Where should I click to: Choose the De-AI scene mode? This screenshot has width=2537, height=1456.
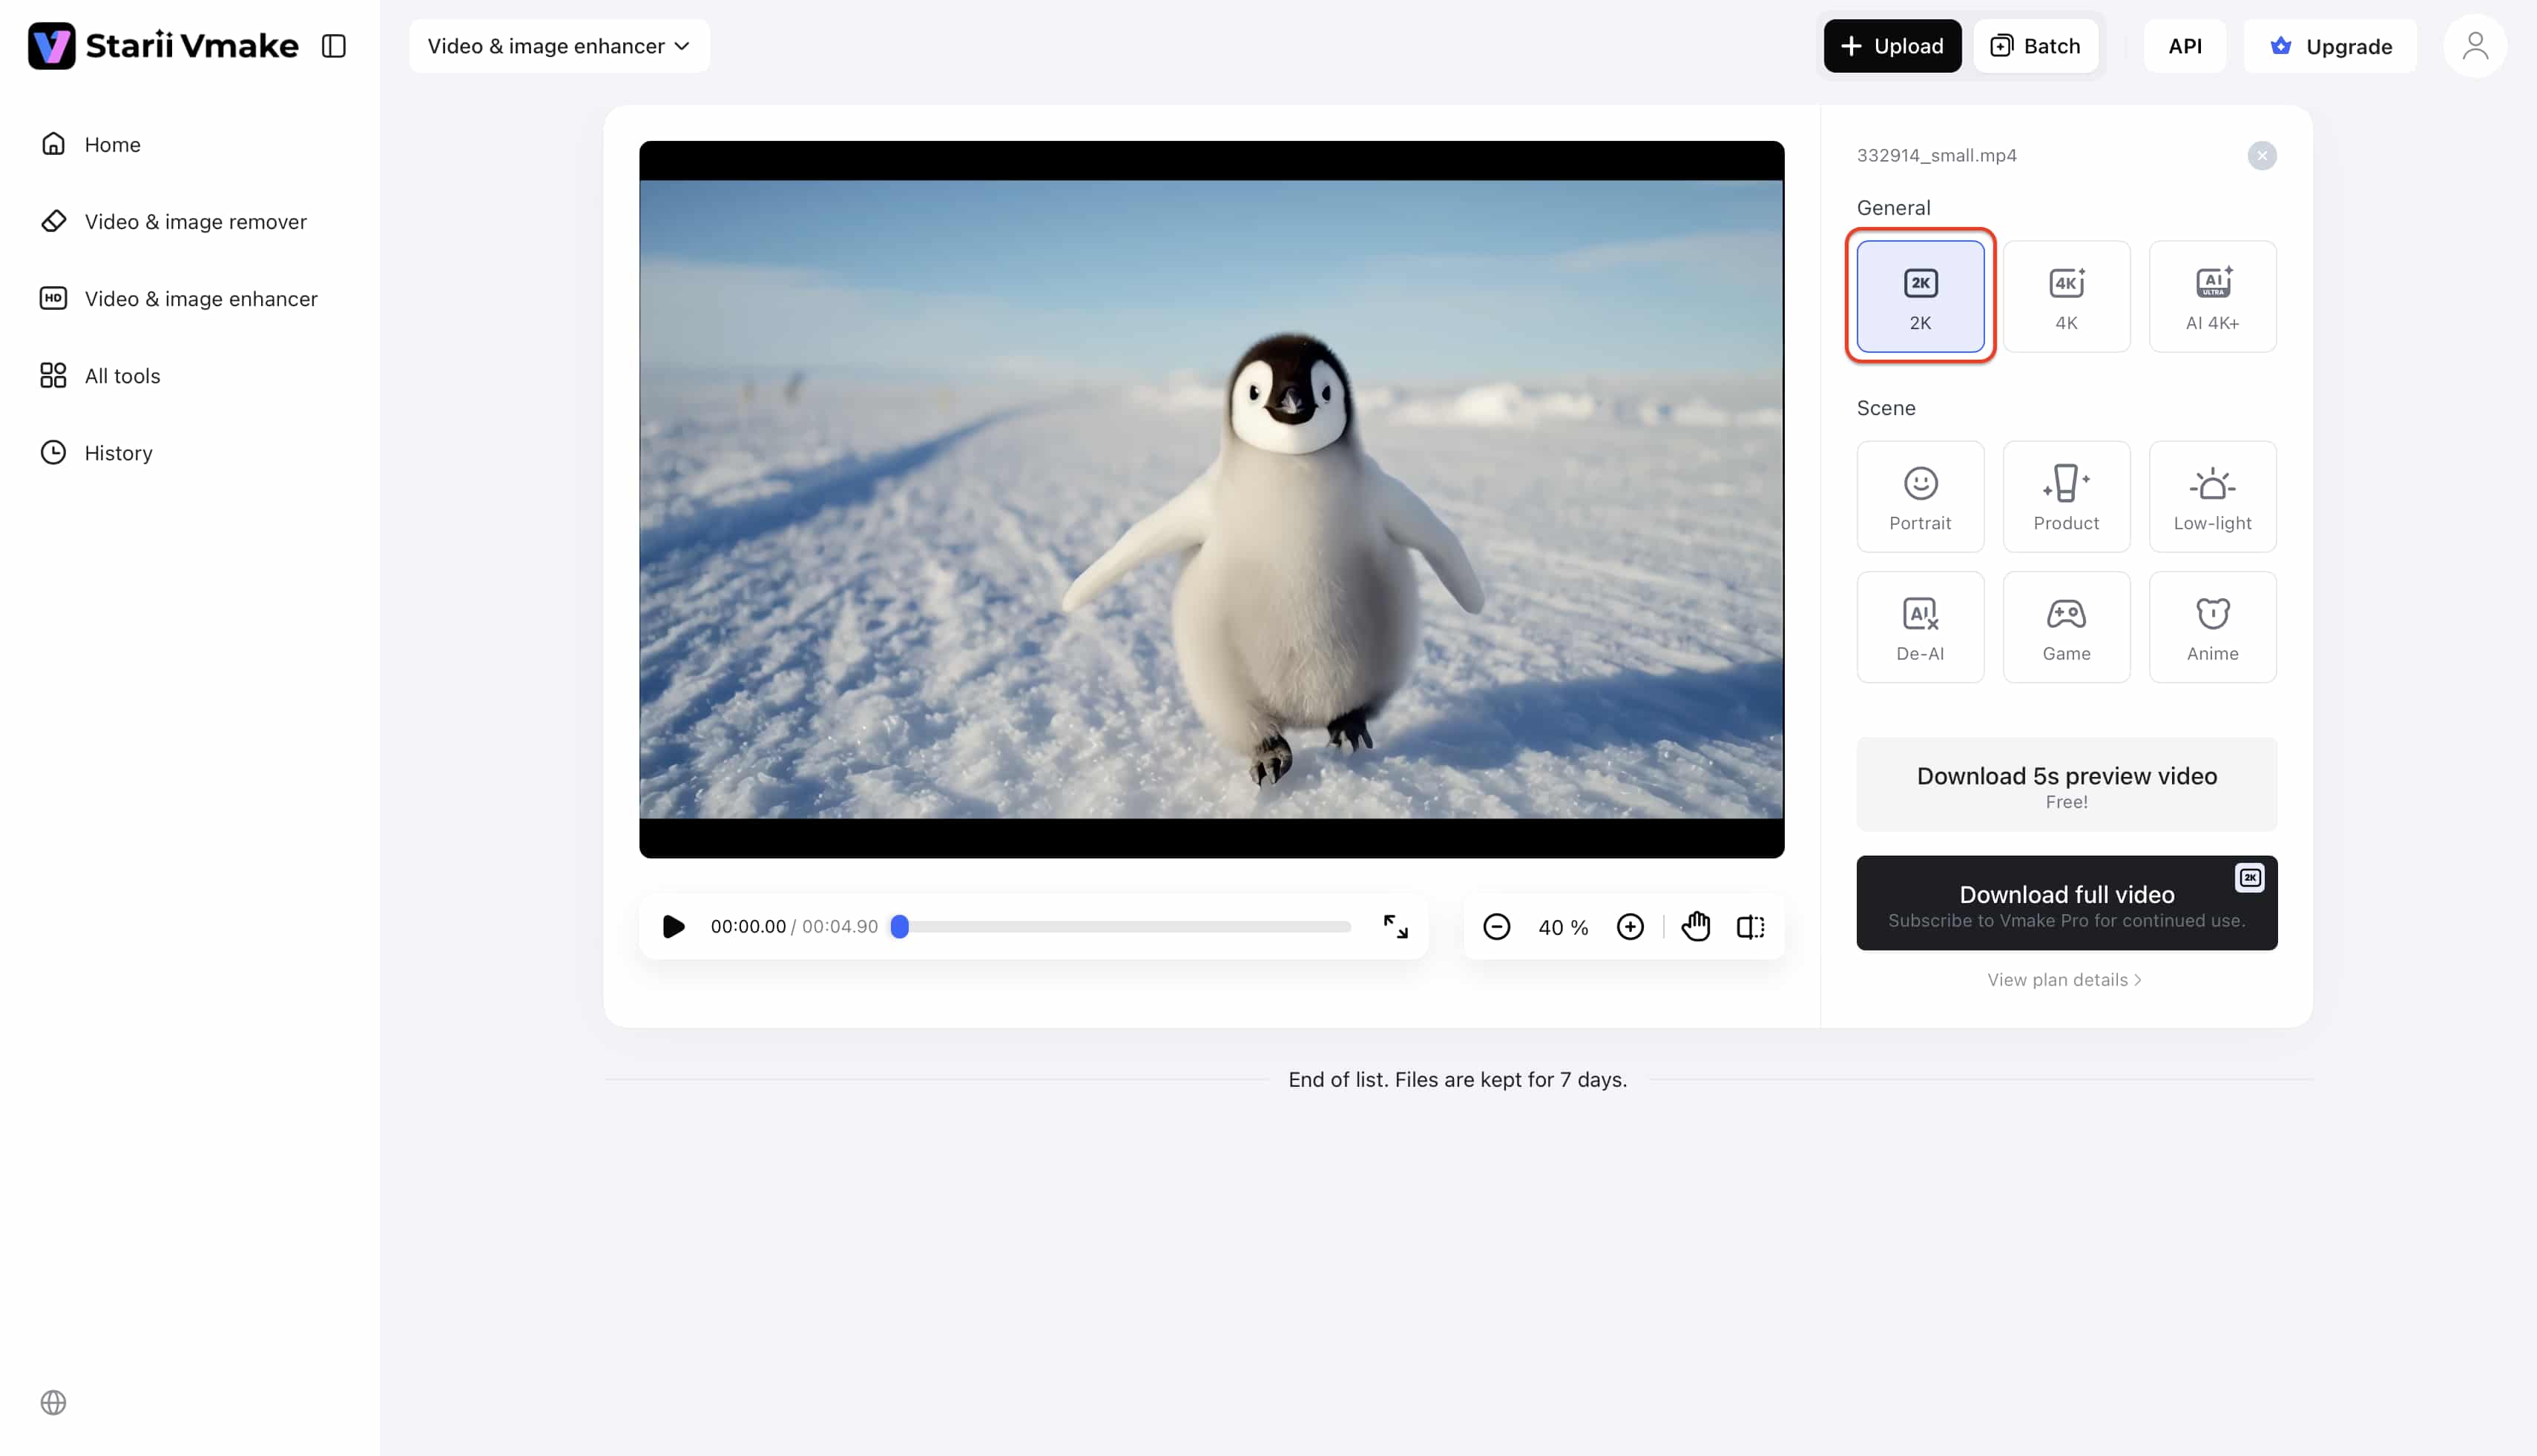tap(1921, 627)
